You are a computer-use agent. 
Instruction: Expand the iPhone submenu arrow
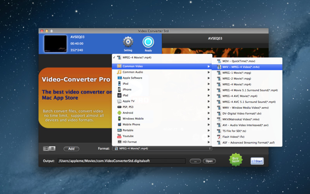tap(208, 90)
